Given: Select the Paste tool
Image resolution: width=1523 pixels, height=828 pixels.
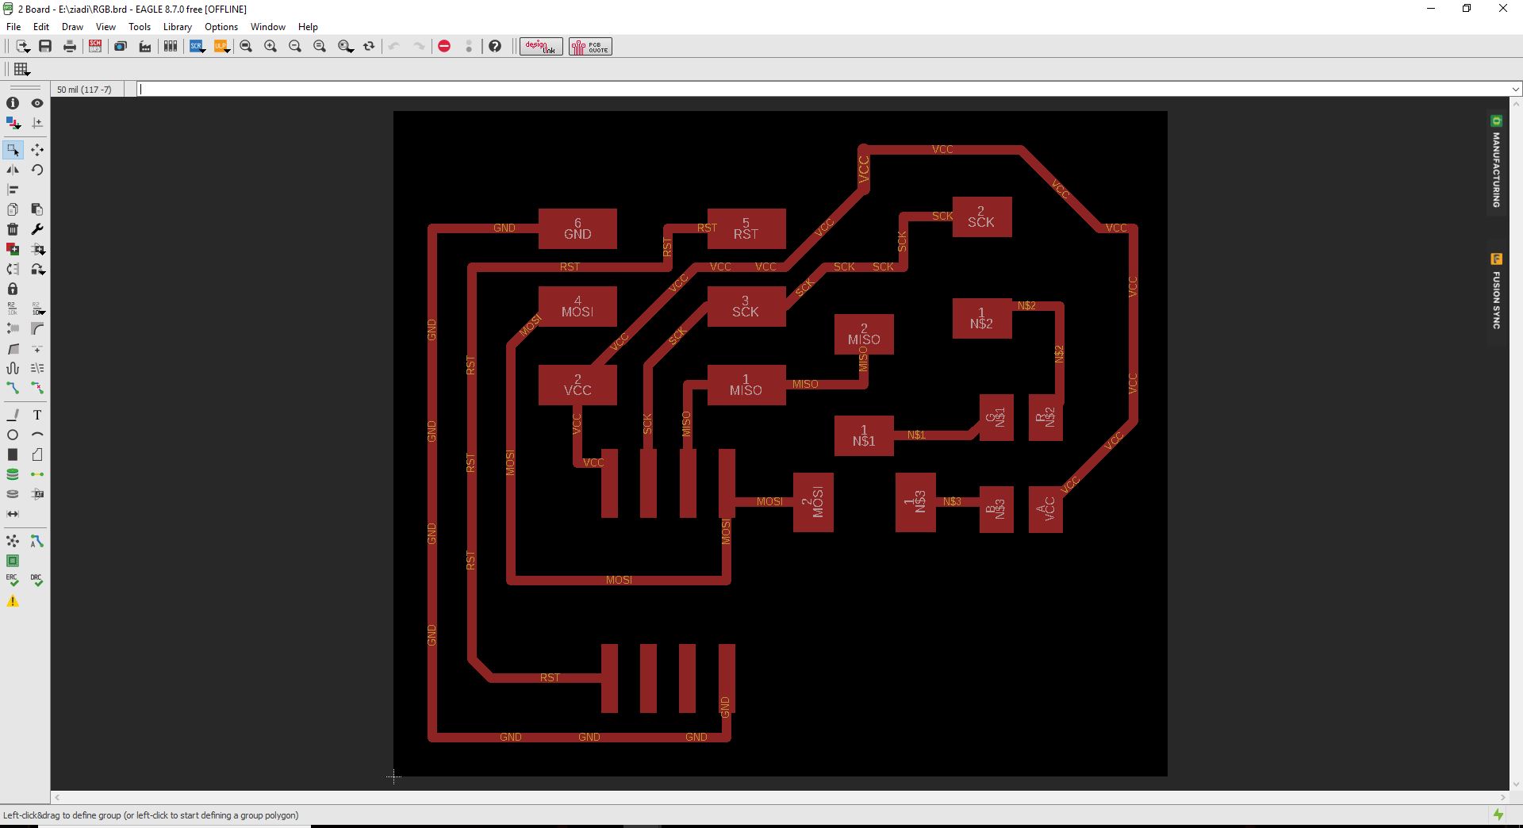Looking at the screenshot, I should [x=37, y=209].
